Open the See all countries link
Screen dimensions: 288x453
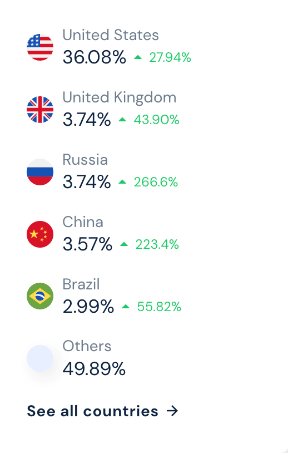point(102,411)
